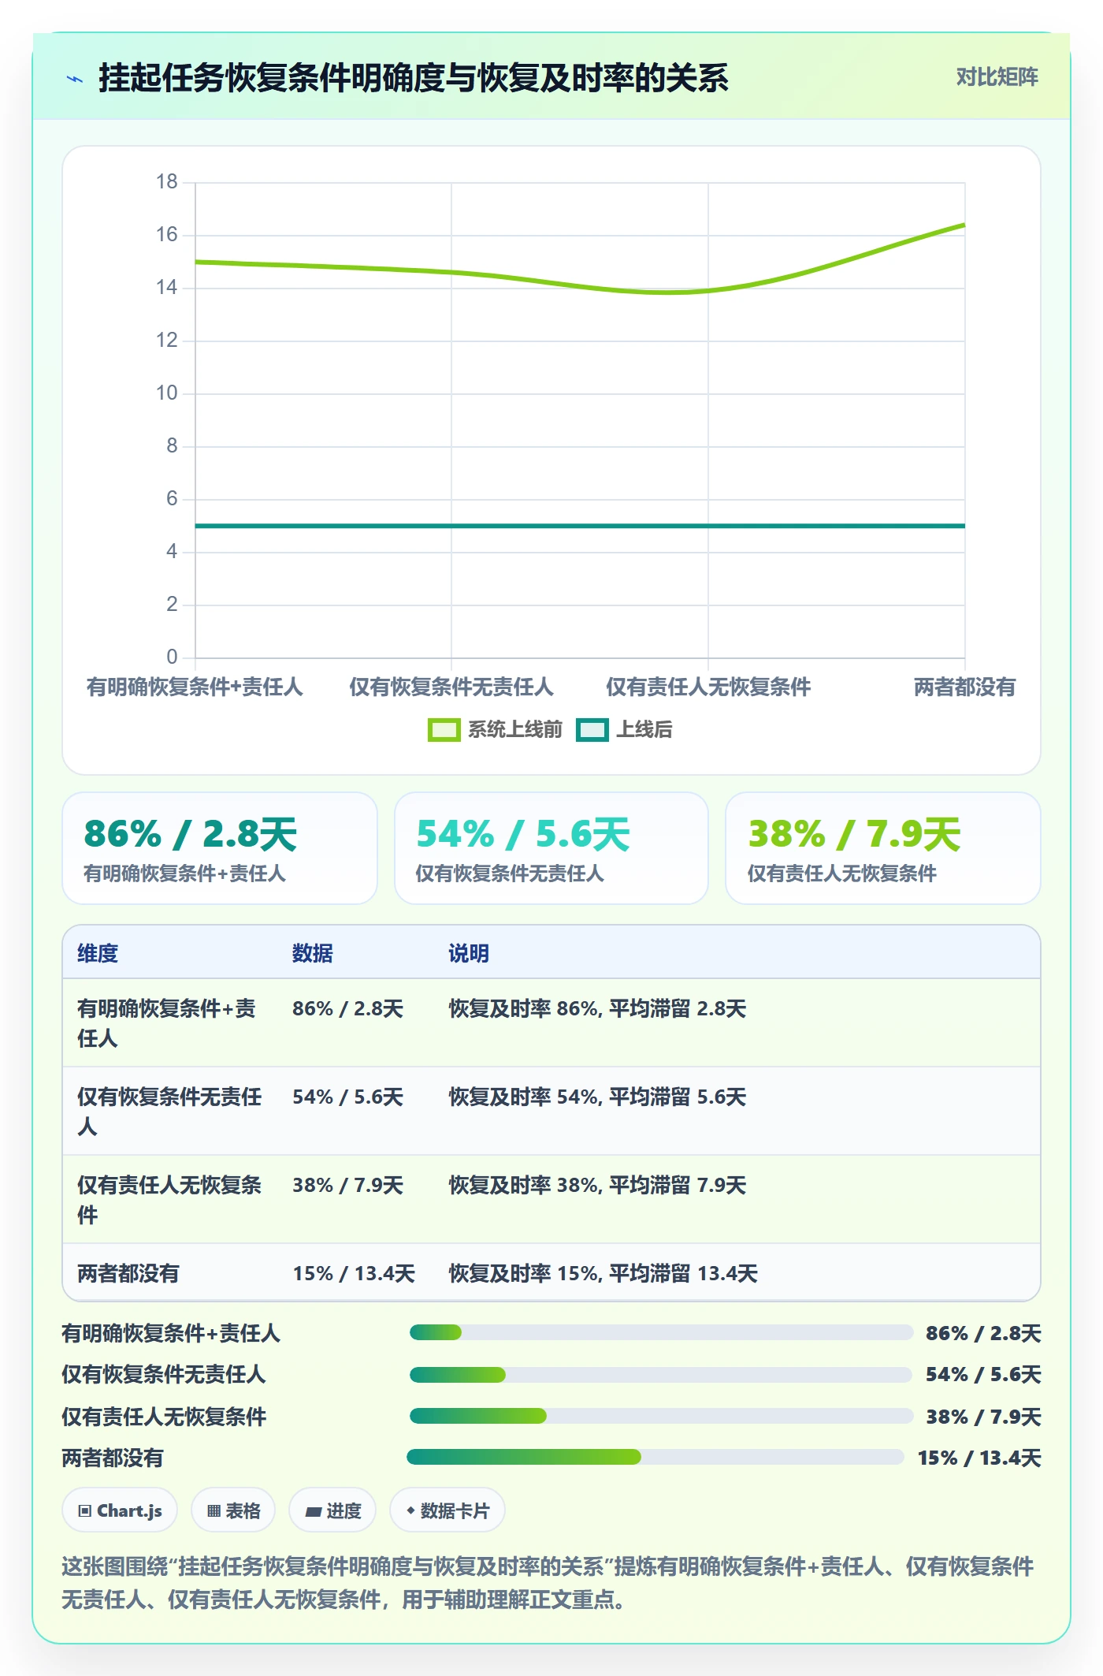Click the chart x-axis label 仅有责任人无恢复条件
This screenshot has width=1103, height=1676.
[708, 687]
